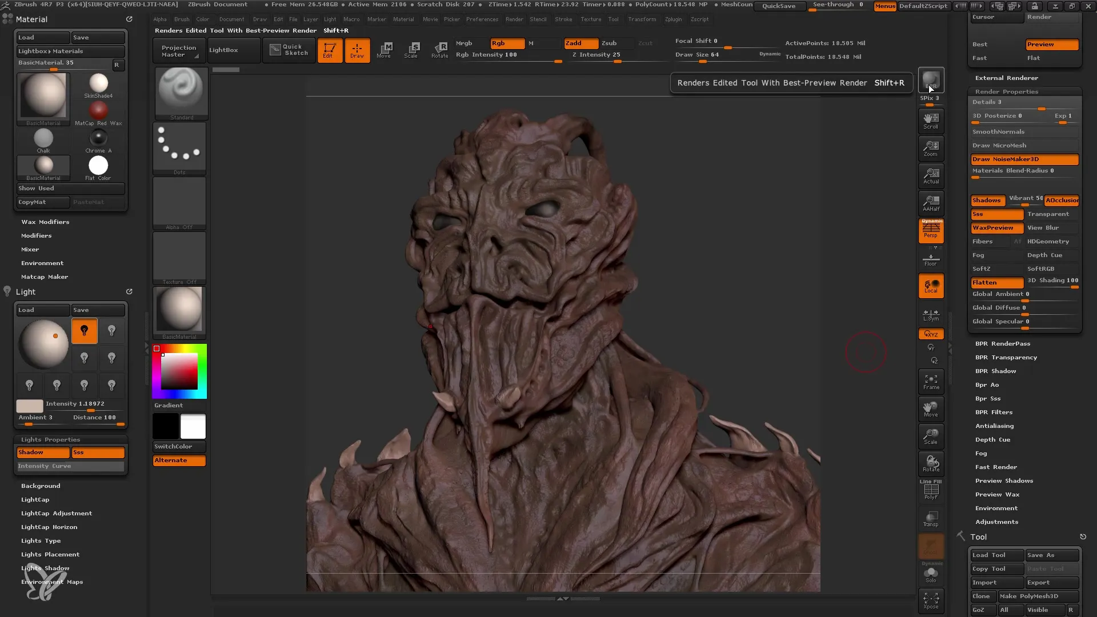The height and width of the screenshot is (617, 1097).
Task: Click the QuickSave icon
Action: (779, 6)
